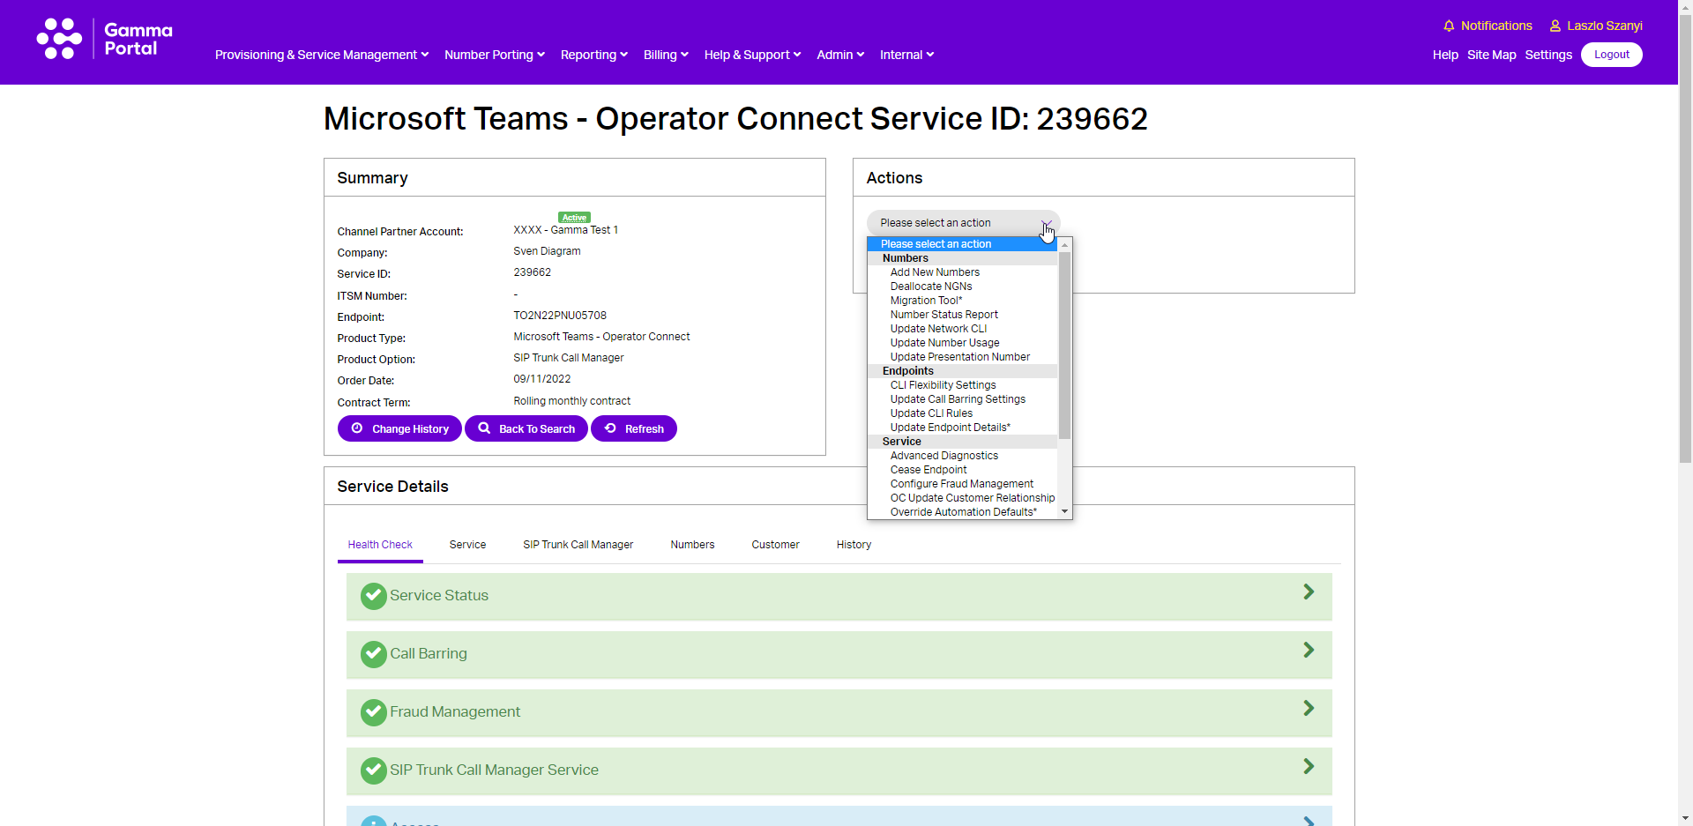This screenshot has height=826, width=1693.
Task: Click the magnifier icon on Back To Search
Action: pyautogui.click(x=484, y=428)
